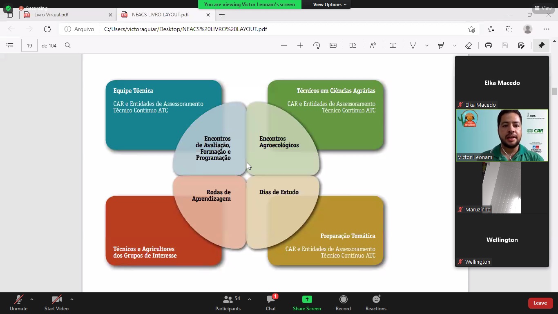Click the read aloud icon
Viewport: 558px width, 314px height.
(x=373, y=45)
